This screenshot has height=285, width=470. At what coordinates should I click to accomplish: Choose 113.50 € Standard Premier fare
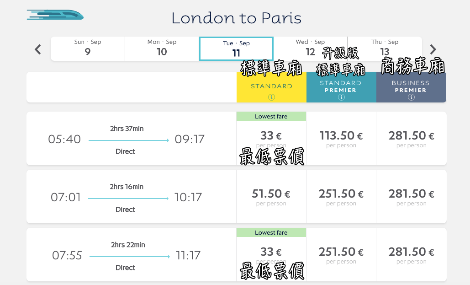341,138
